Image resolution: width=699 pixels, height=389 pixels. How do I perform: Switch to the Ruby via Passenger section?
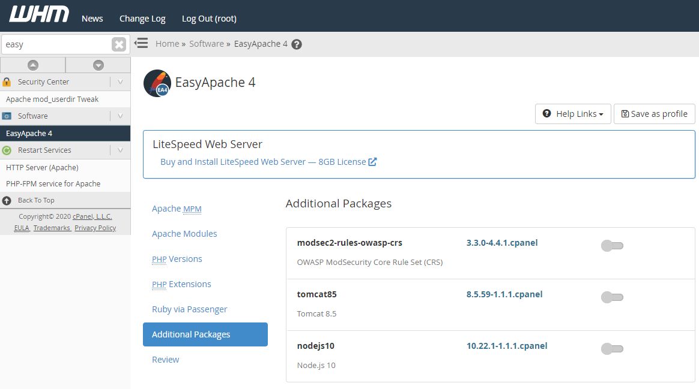pyautogui.click(x=189, y=309)
